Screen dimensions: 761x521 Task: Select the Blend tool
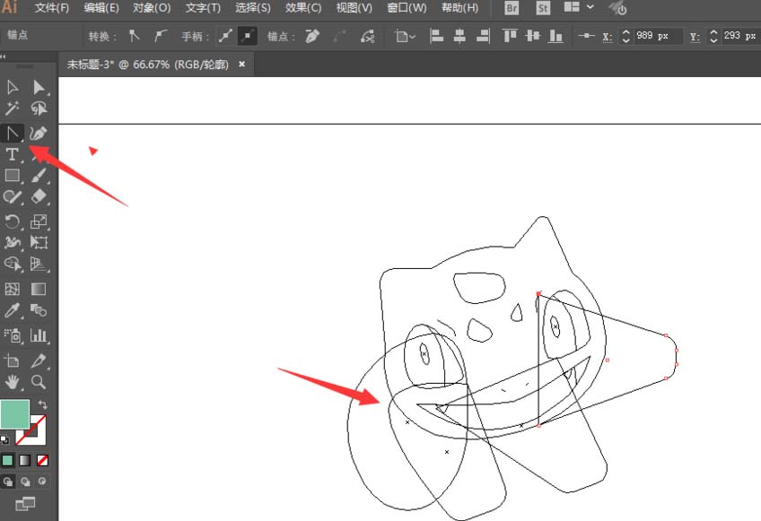pos(39,310)
